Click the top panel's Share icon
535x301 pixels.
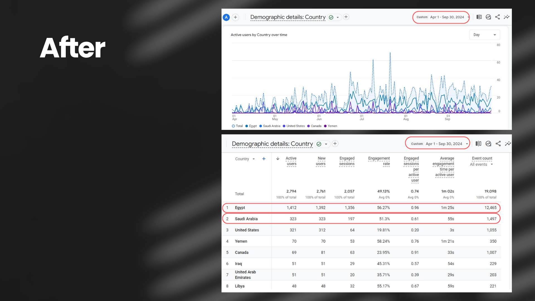pos(497,17)
